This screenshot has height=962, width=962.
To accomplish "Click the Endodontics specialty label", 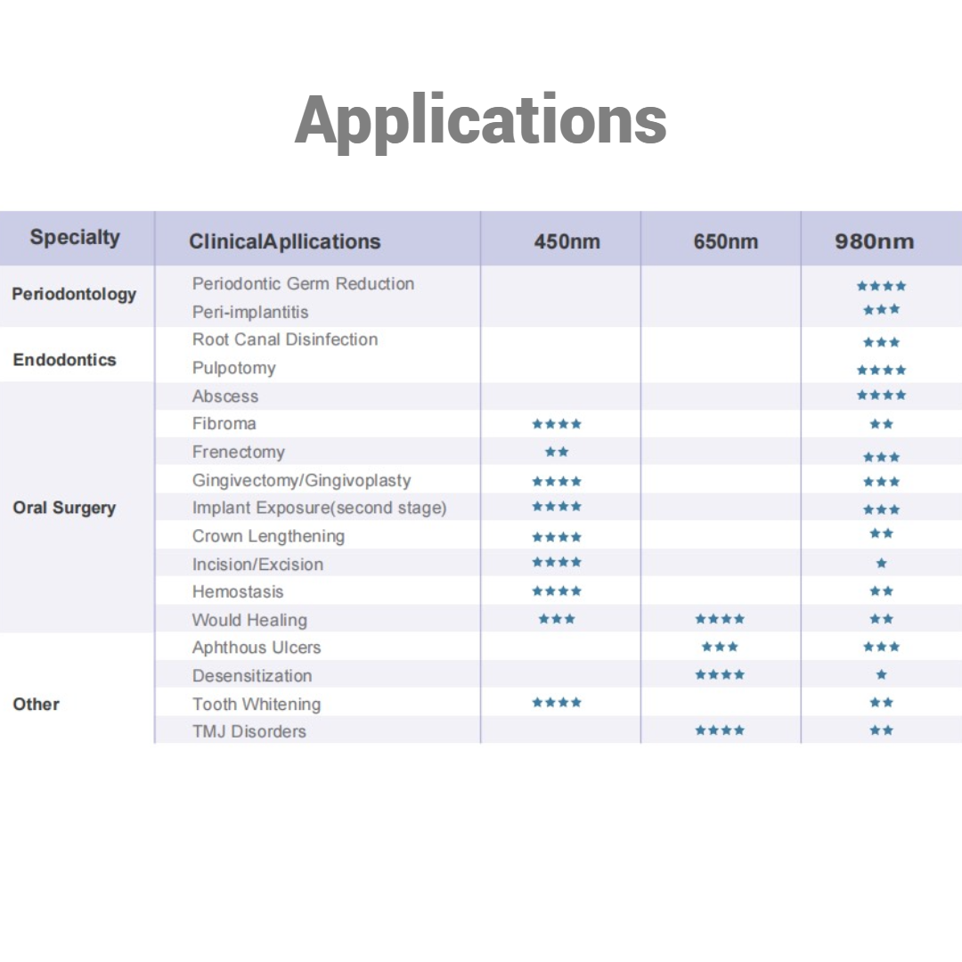I will 64,360.
